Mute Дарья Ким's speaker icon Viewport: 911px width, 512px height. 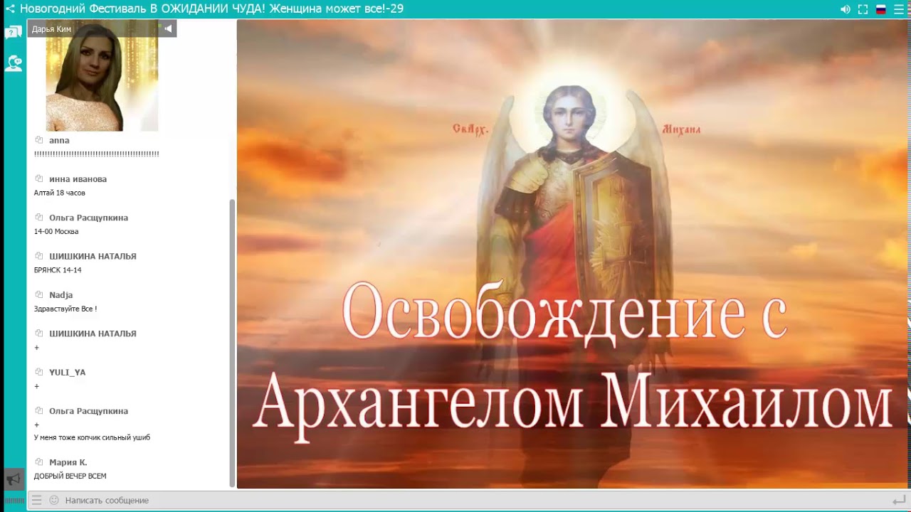point(168,28)
